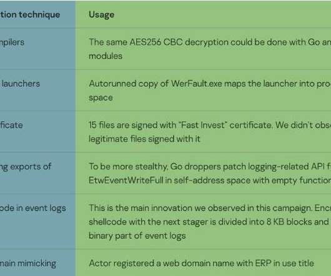
Task: Click the word 'space' in launcher row
Action: [101, 97]
